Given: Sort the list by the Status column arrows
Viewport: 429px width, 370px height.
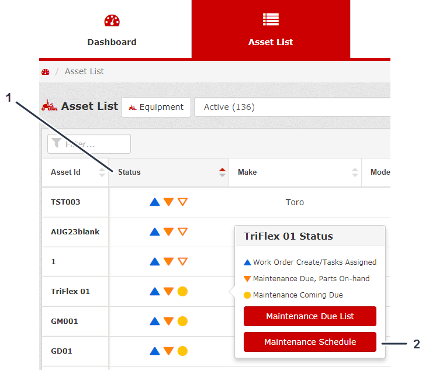Looking at the screenshot, I should pos(222,172).
